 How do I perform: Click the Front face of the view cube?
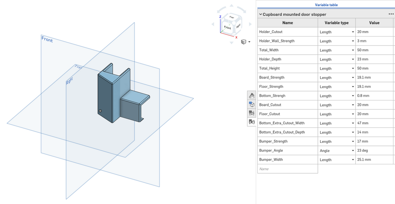(x=228, y=27)
